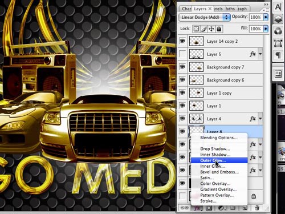Enable lock transparent pixels icon
Image resolution: width=285 pixels, height=214 pixels.
coord(196,29)
